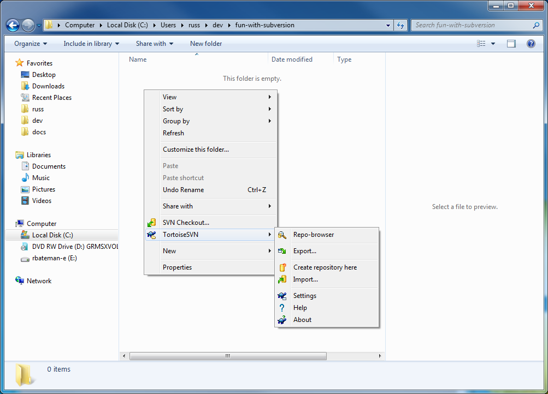
Task: Select Computer in the navigation pane
Action: click(x=41, y=224)
